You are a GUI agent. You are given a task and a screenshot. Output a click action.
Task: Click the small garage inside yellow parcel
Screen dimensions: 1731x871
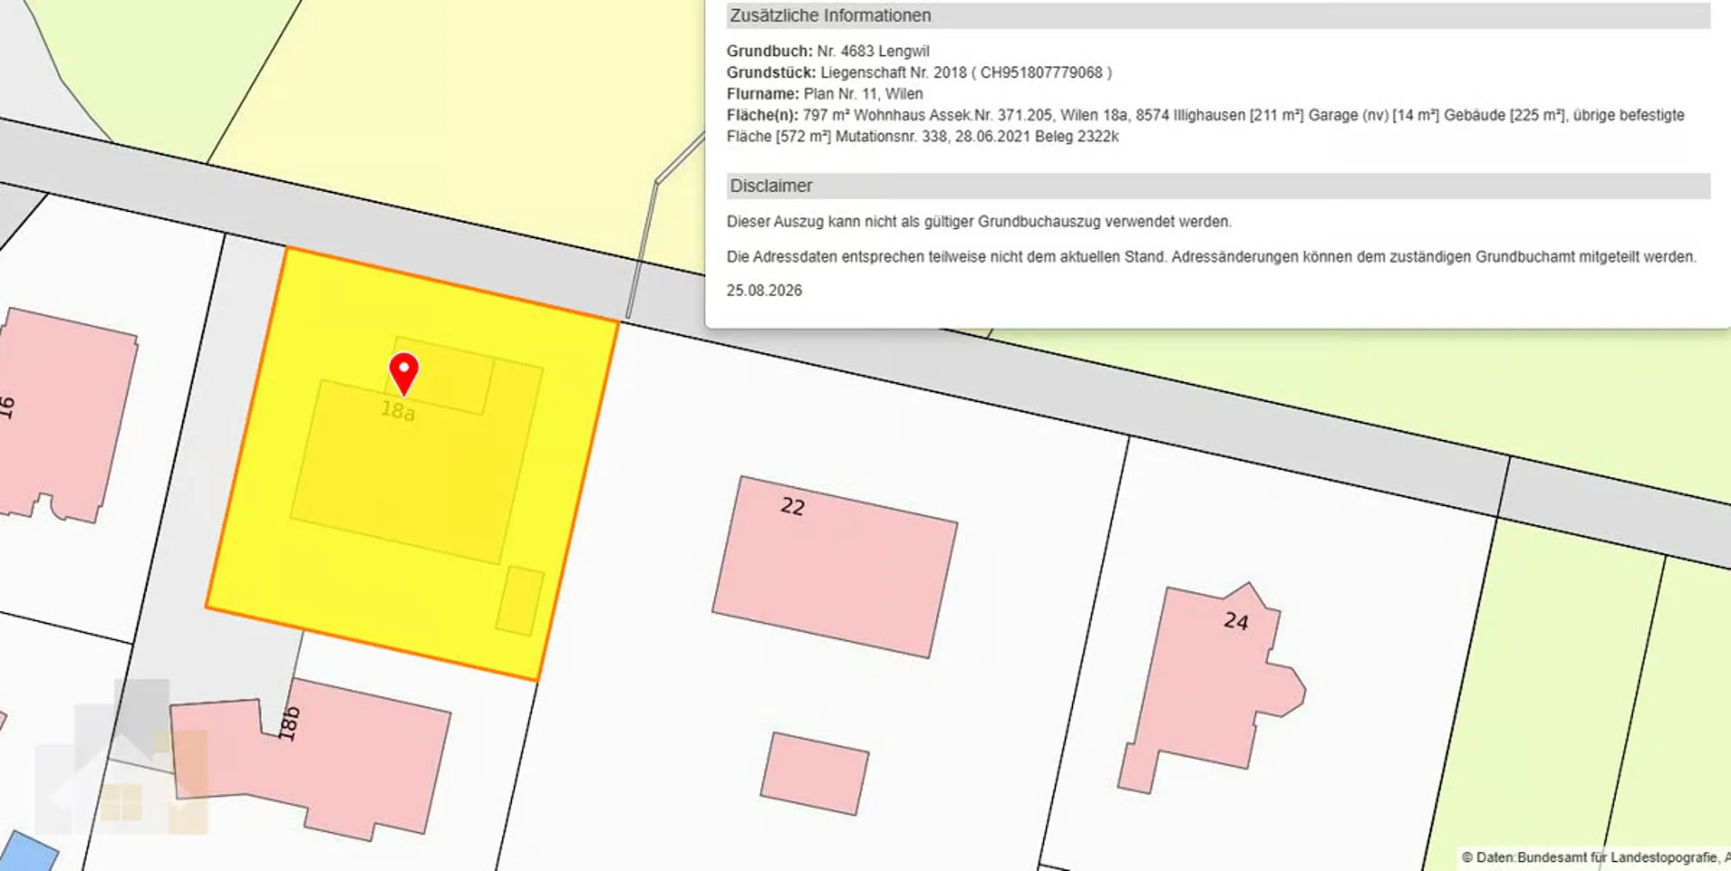(x=520, y=601)
